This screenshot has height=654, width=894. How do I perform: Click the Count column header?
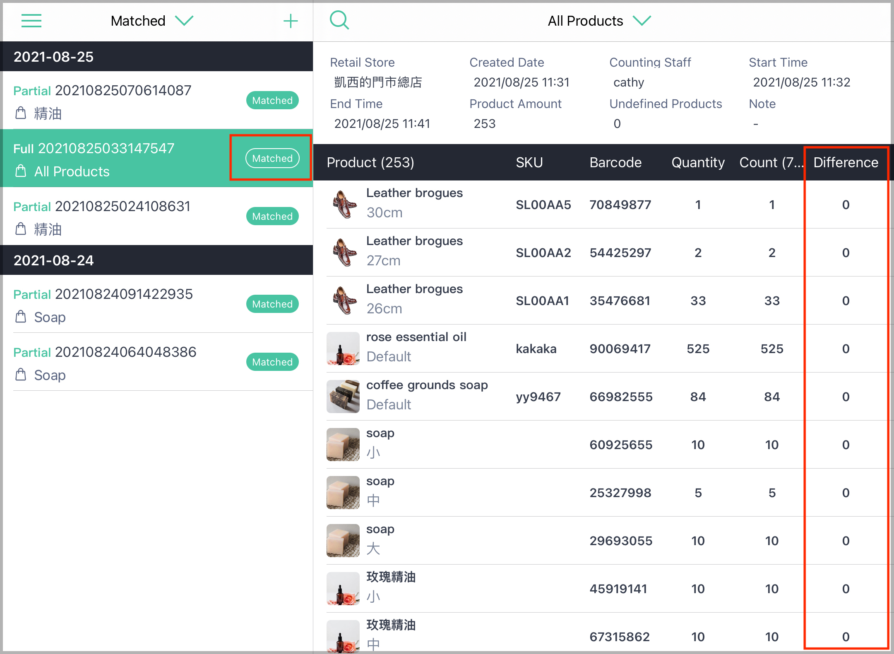click(x=771, y=162)
